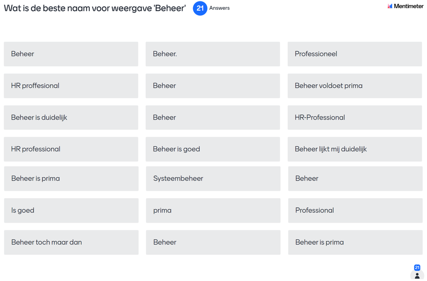Click the 'Beheer voldoet prima' answer

354,86
